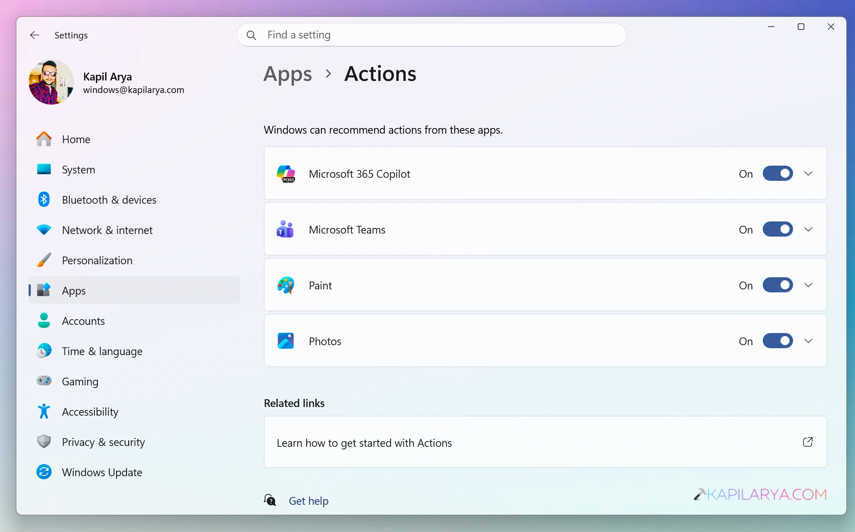Click the Photos app icon
The height and width of the screenshot is (532, 855).
[286, 341]
